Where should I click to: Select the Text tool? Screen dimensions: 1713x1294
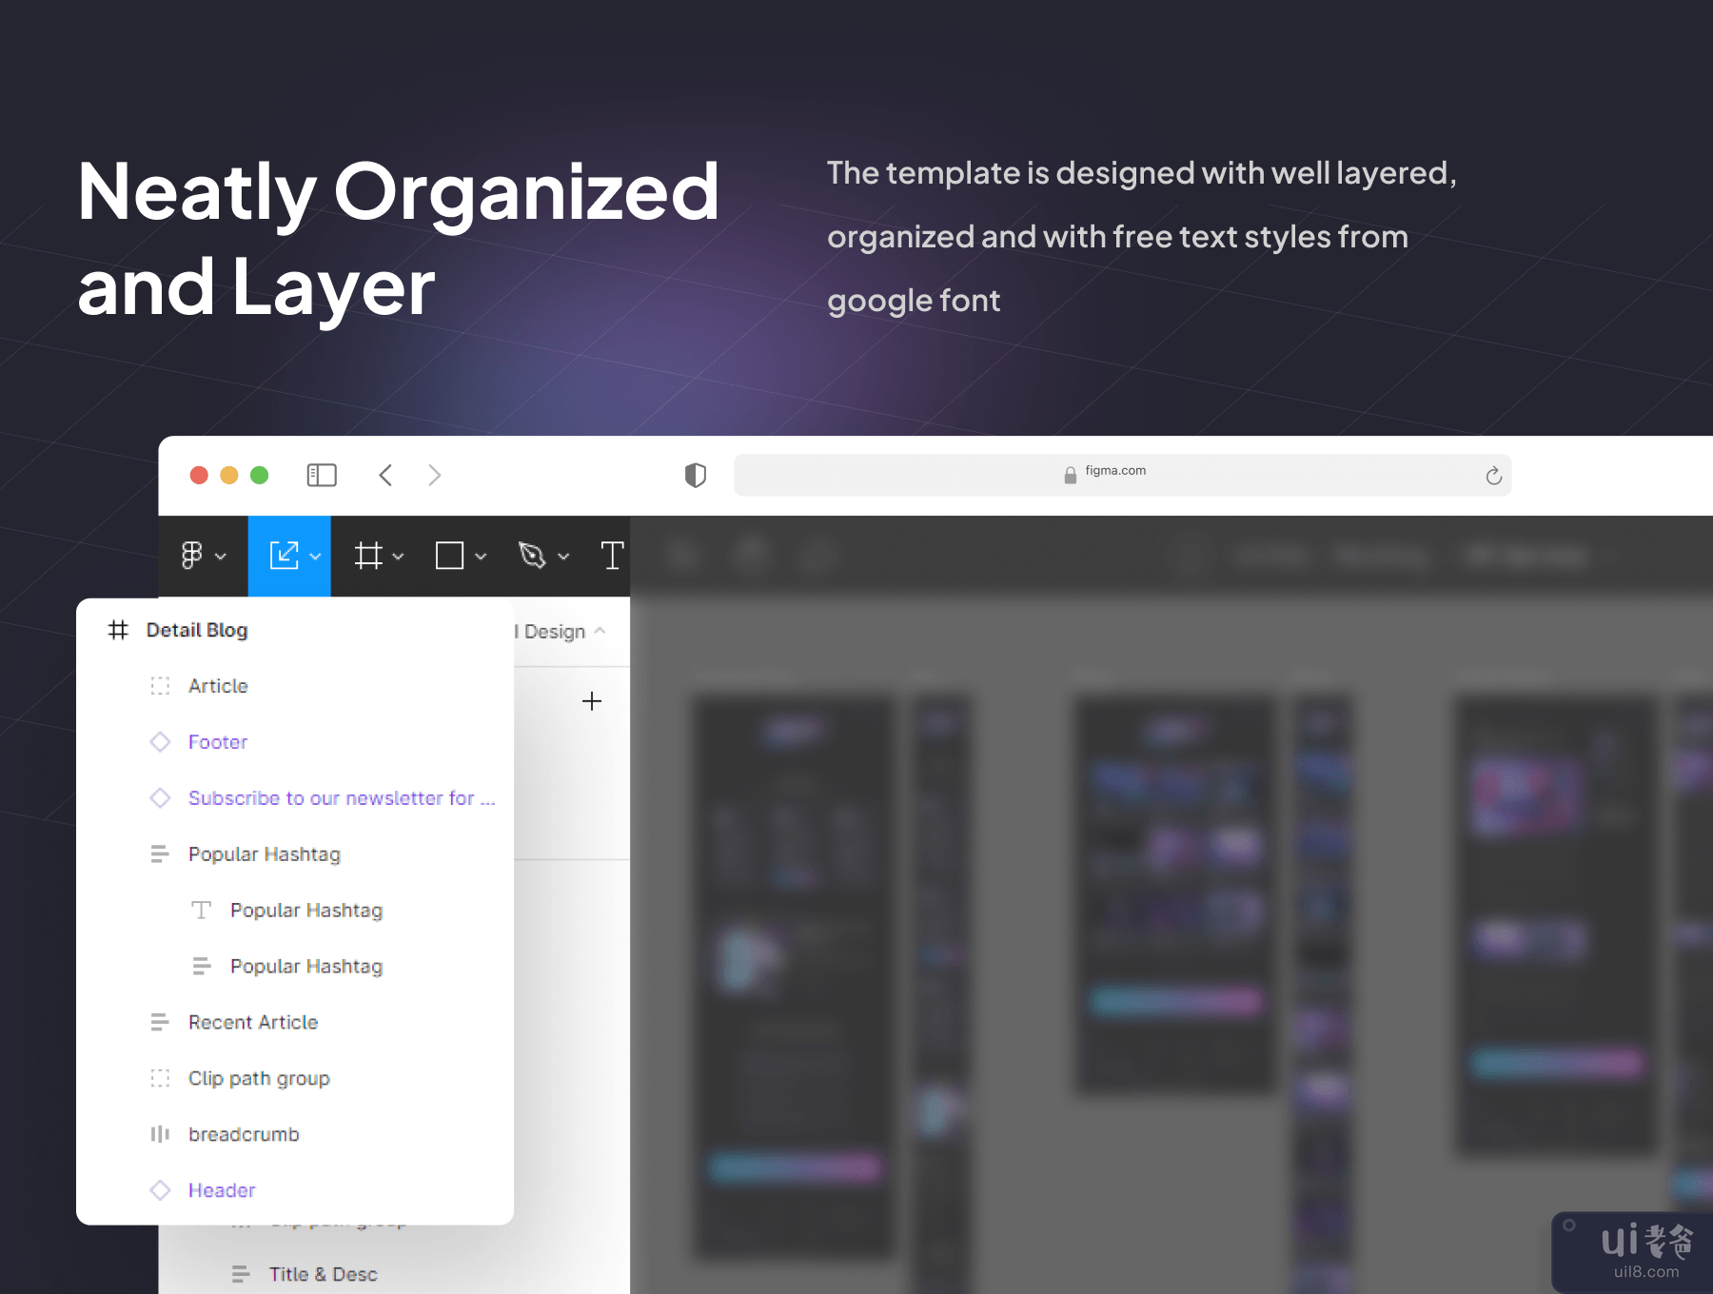[612, 556]
